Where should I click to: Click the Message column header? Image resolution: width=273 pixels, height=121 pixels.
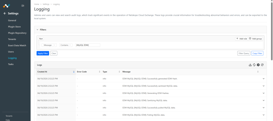tap(190, 72)
